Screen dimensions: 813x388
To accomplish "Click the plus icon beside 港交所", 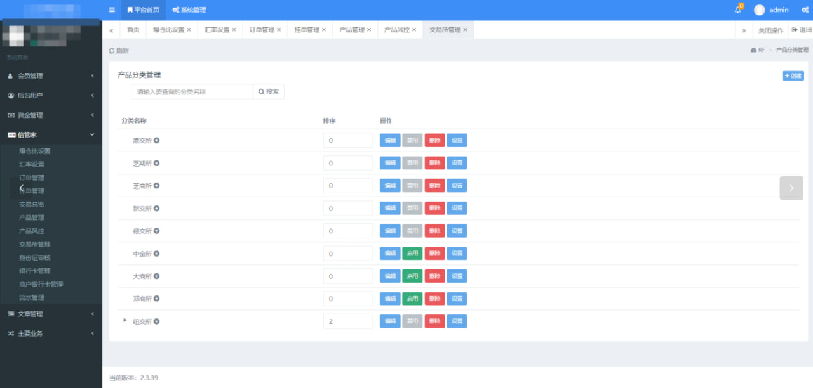I will click(156, 141).
